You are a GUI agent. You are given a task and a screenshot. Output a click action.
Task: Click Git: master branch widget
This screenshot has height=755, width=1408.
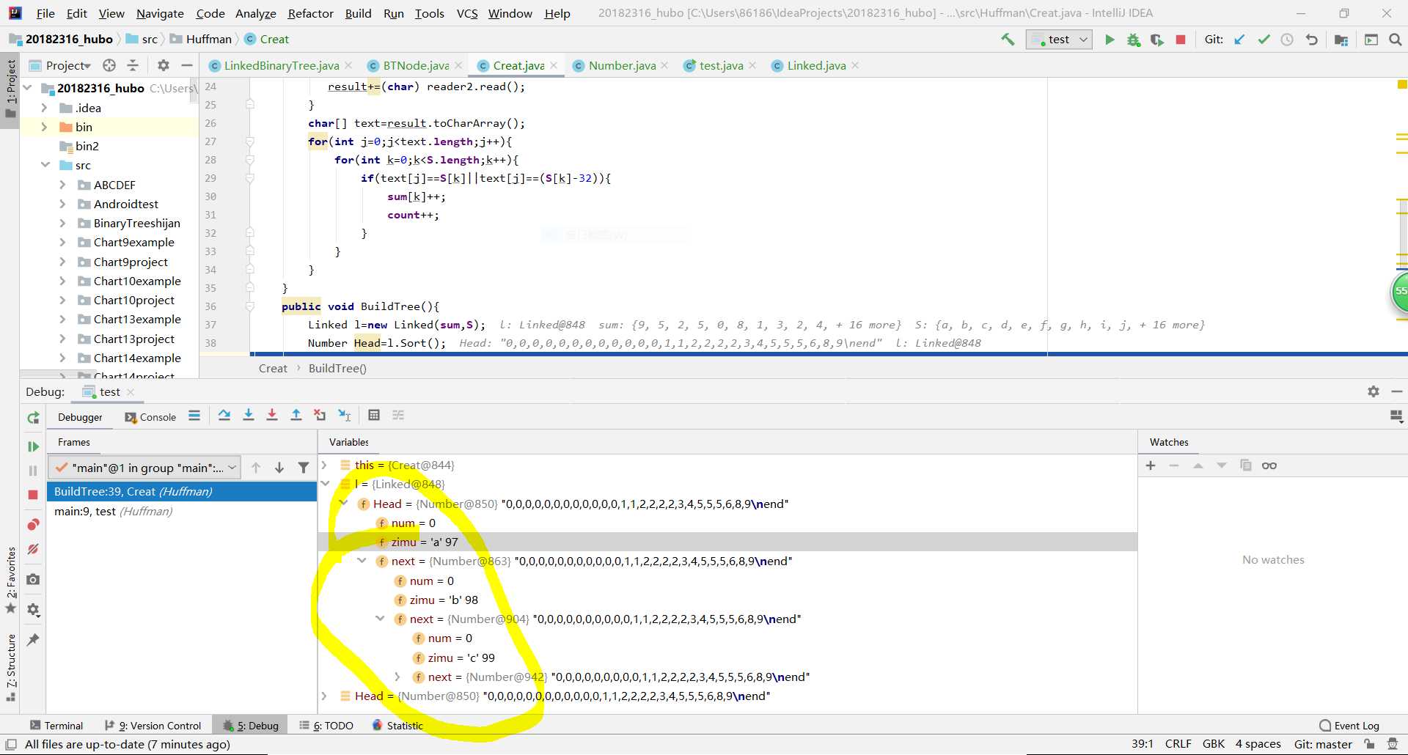pyautogui.click(x=1323, y=744)
